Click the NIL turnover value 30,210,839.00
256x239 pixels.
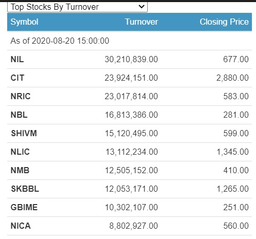click(x=131, y=60)
